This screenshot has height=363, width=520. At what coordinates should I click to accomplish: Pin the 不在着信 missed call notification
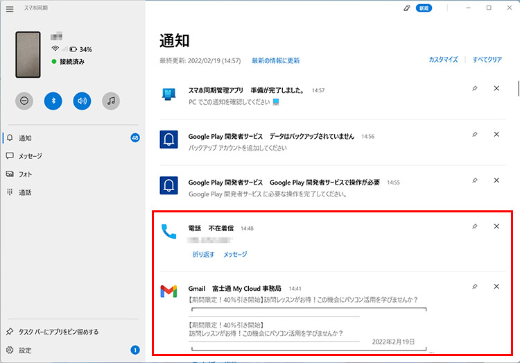point(474,226)
